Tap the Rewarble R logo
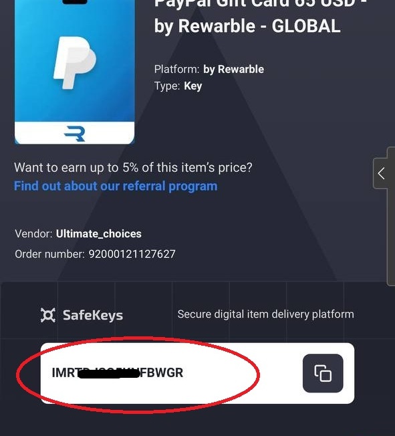The width and height of the screenshot is (395, 436). tap(74, 134)
